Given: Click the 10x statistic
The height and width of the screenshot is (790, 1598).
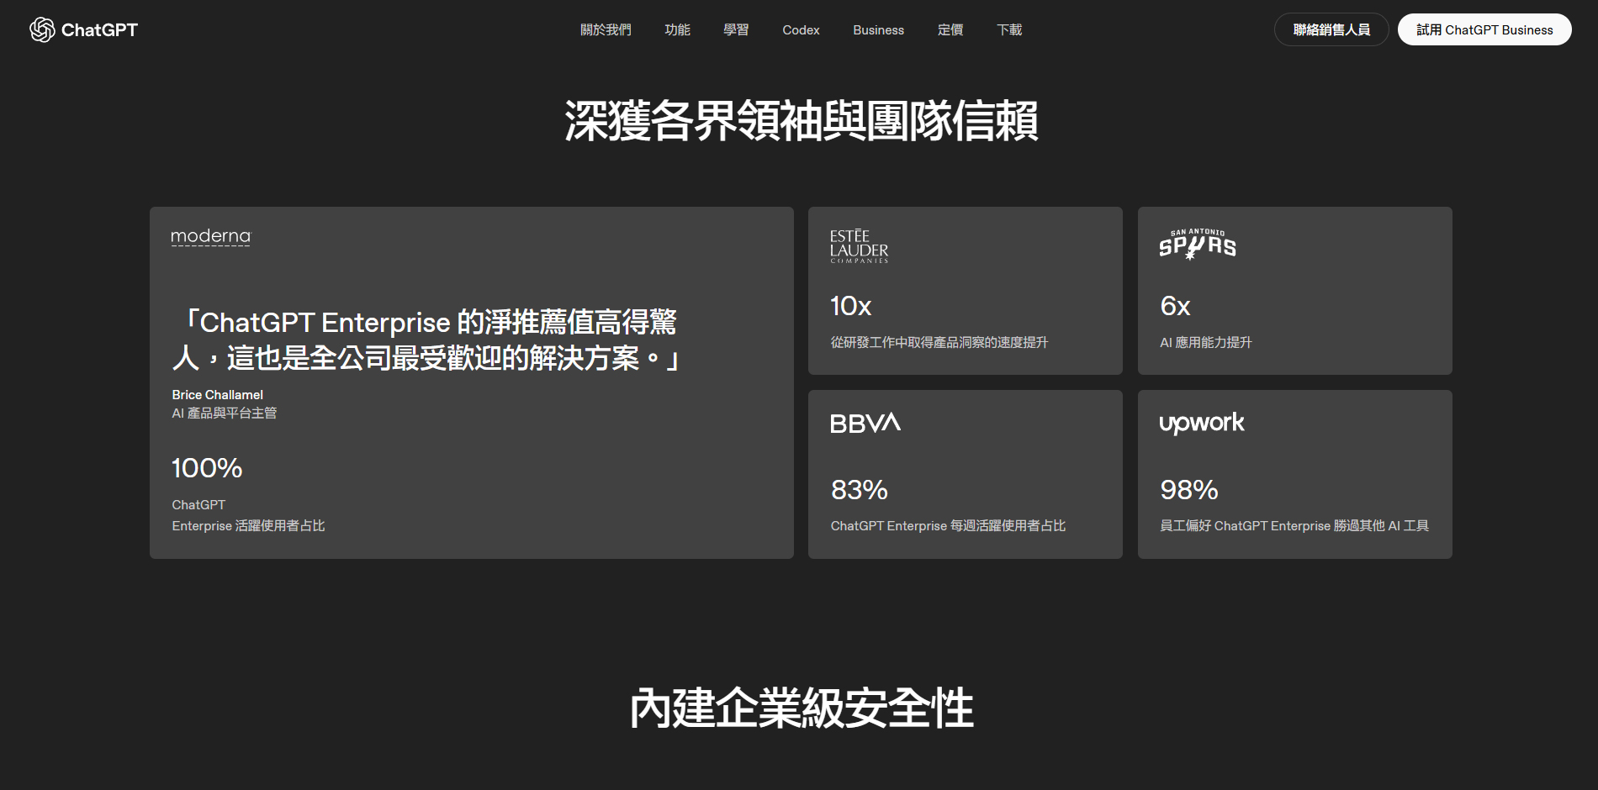Looking at the screenshot, I should 850,306.
